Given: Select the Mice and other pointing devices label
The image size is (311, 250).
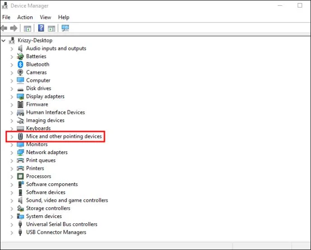Looking at the screenshot, I should point(64,136).
